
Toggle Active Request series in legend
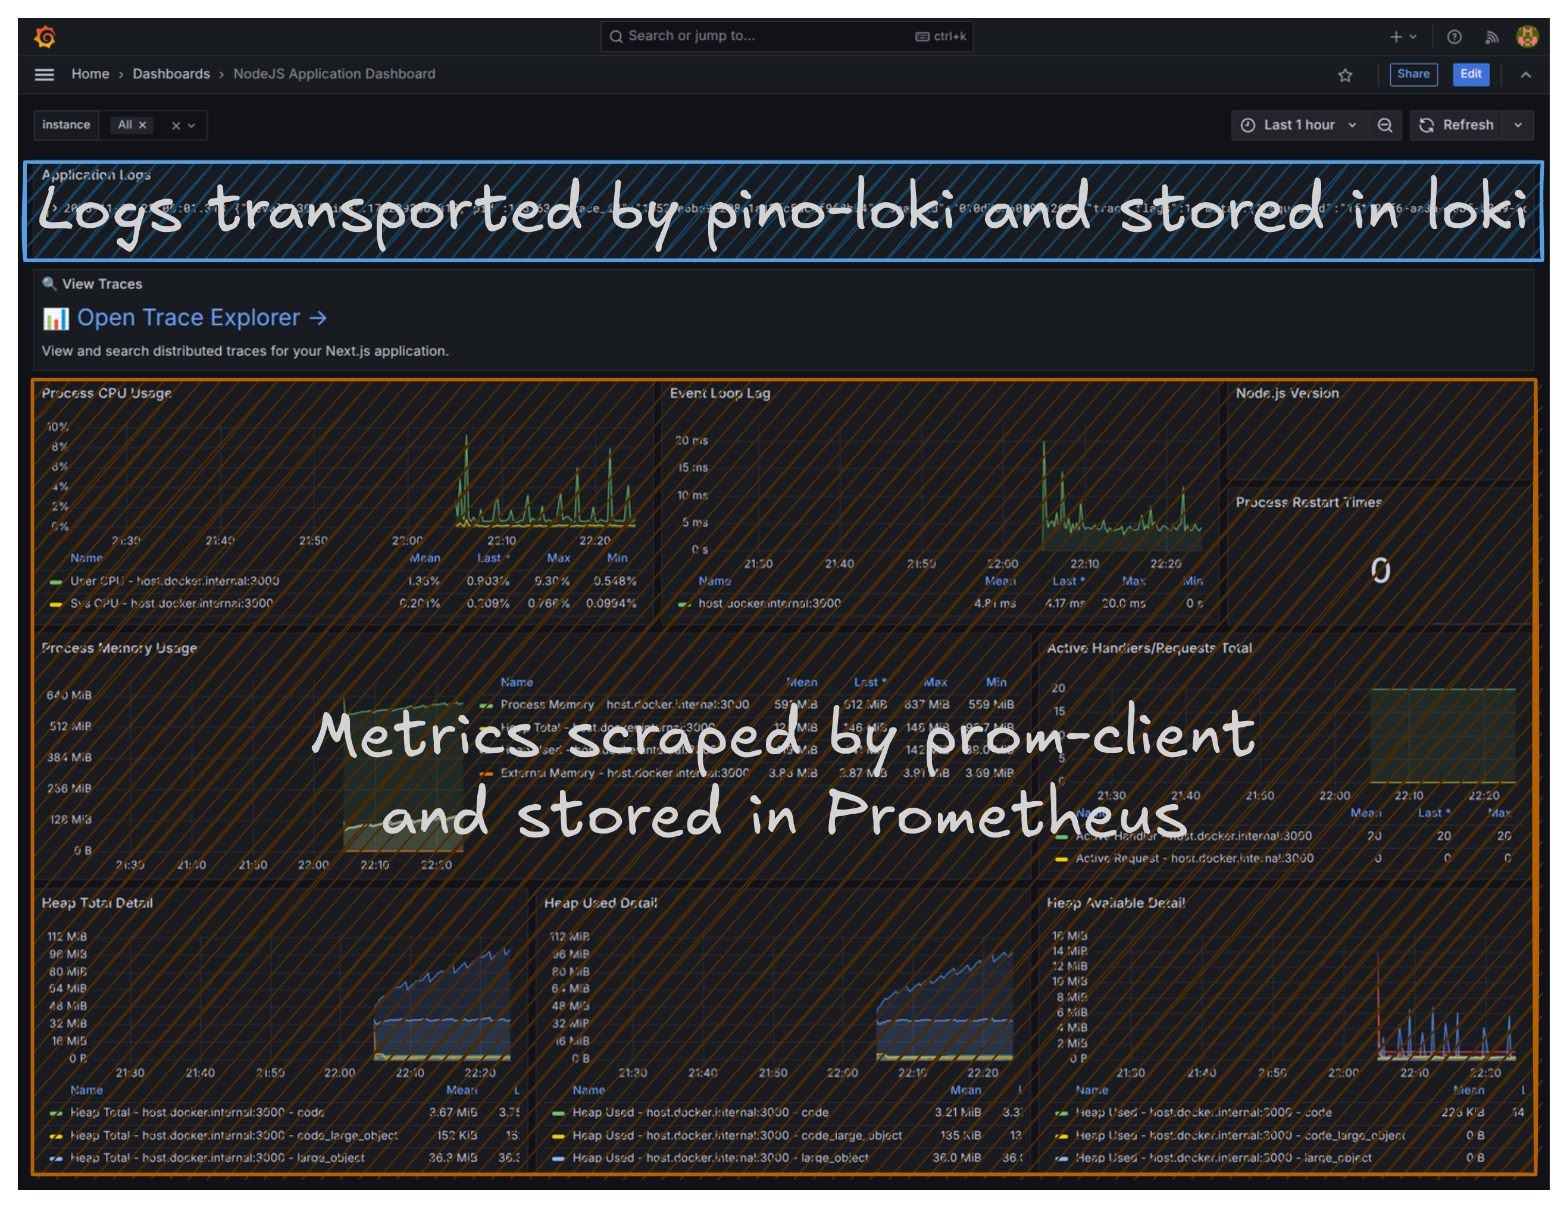tap(1193, 858)
